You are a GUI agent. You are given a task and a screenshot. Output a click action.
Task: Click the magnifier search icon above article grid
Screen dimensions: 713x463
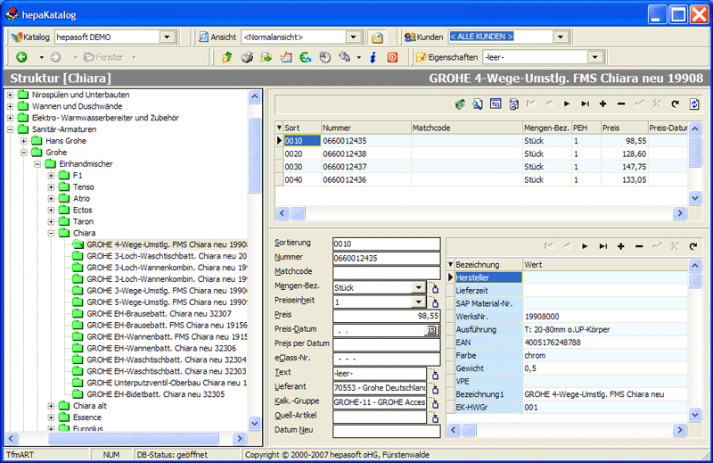[478, 104]
